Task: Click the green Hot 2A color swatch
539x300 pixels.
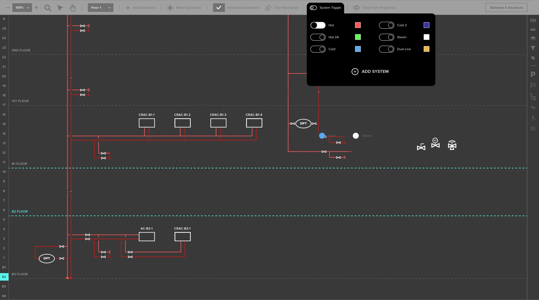Action: [358, 37]
